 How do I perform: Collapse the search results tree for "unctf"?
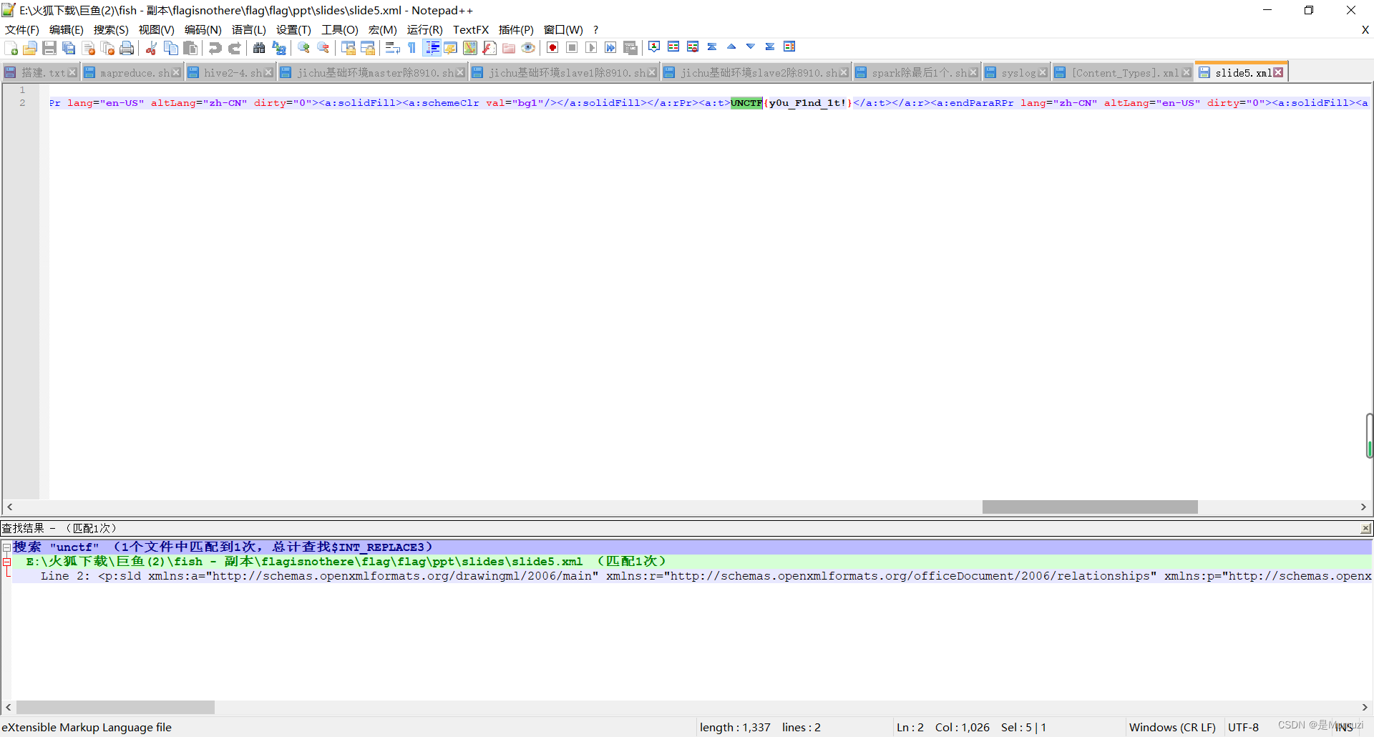click(x=6, y=547)
